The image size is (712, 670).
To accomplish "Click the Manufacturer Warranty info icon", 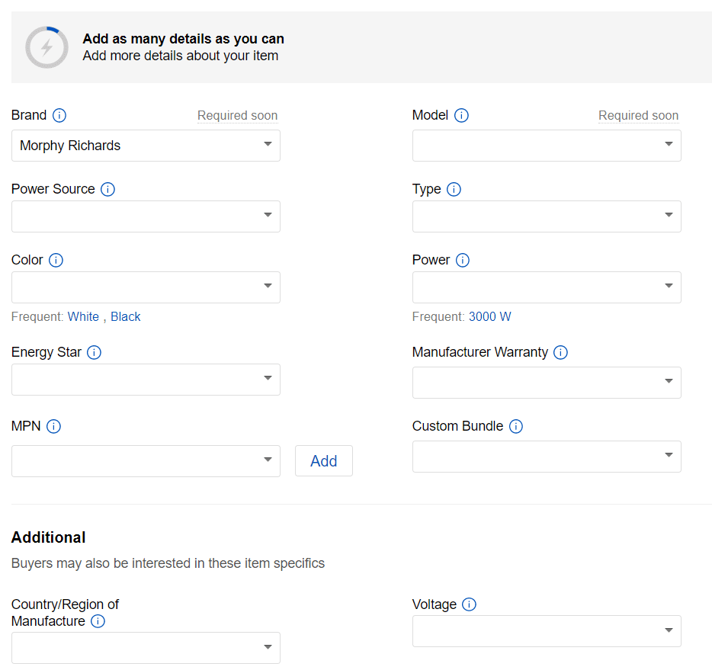I will (560, 352).
